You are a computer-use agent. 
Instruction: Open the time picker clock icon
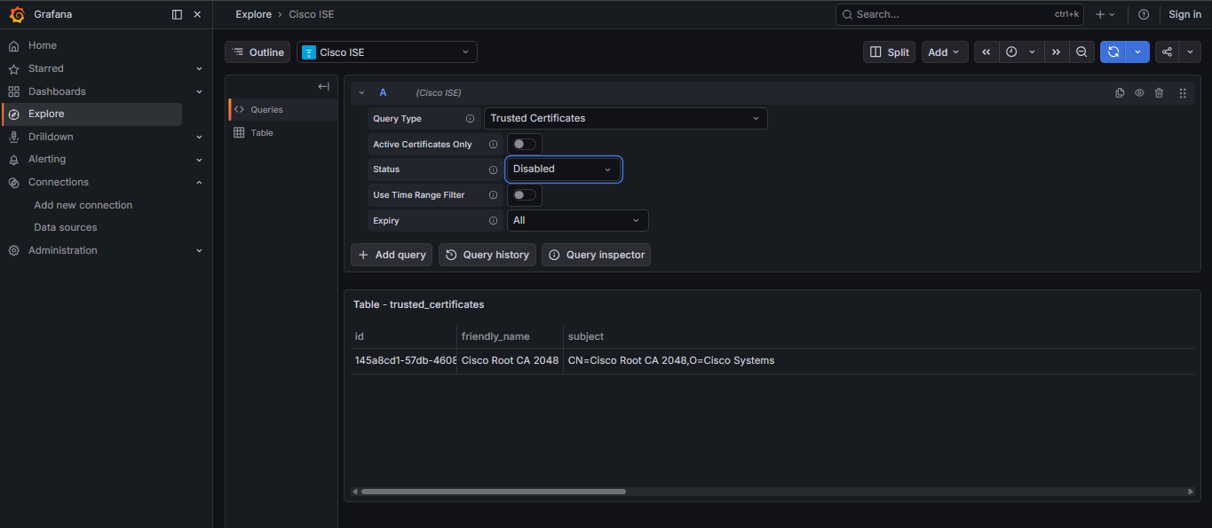(x=1011, y=52)
